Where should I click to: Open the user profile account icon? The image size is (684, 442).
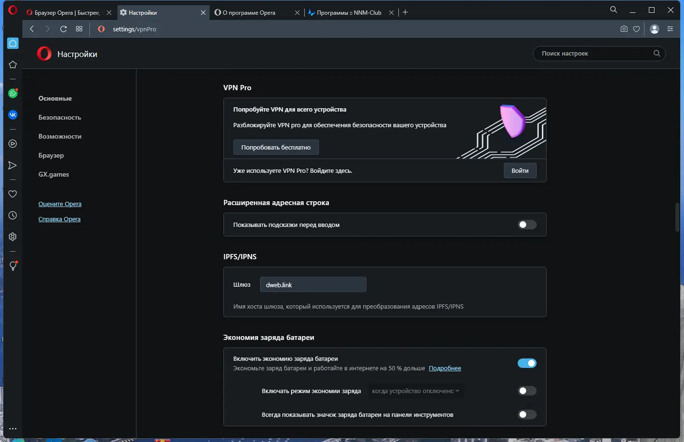tap(655, 29)
